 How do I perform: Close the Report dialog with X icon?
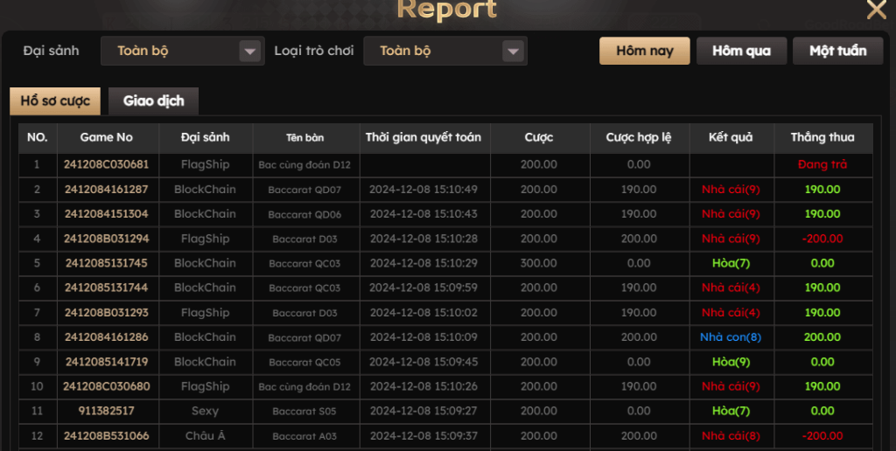(876, 10)
